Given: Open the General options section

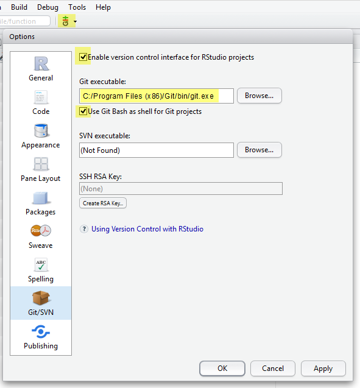Looking at the screenshot, I should tap(41, 69).
